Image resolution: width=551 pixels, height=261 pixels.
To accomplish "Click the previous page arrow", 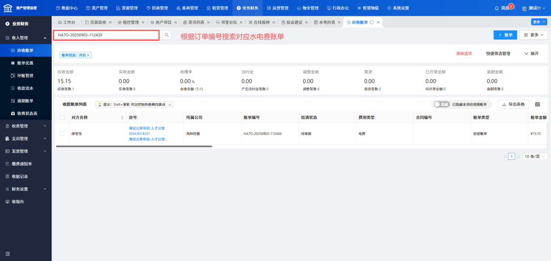I will pyautogui.click(x=505, y=156).
